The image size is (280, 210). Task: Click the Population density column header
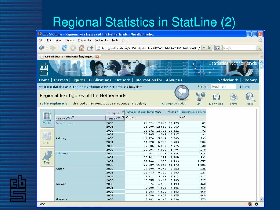pyautogui.click(x=193, y=112)
